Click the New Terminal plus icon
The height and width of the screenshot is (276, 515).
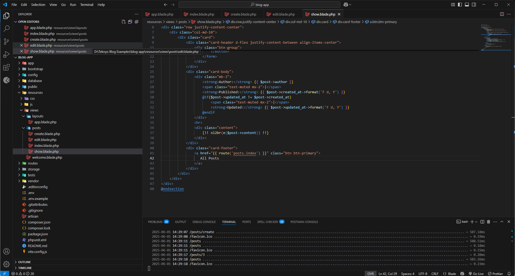tap(472, 222)
